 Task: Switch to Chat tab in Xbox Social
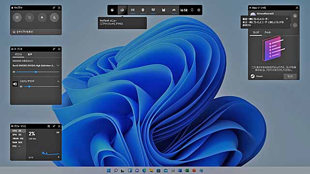pyautogui.click(x=267, y=32)
